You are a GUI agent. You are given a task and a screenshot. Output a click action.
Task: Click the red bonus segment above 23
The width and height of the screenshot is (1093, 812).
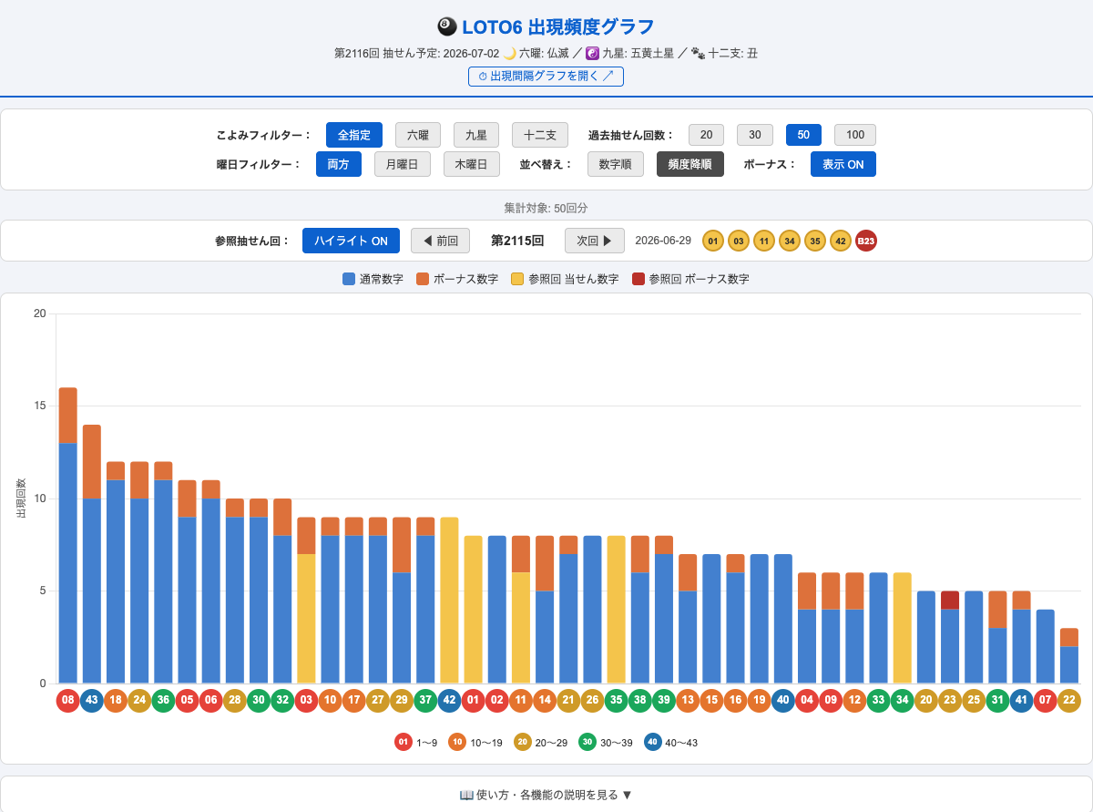pyautogui.click(x=950, y=601)
